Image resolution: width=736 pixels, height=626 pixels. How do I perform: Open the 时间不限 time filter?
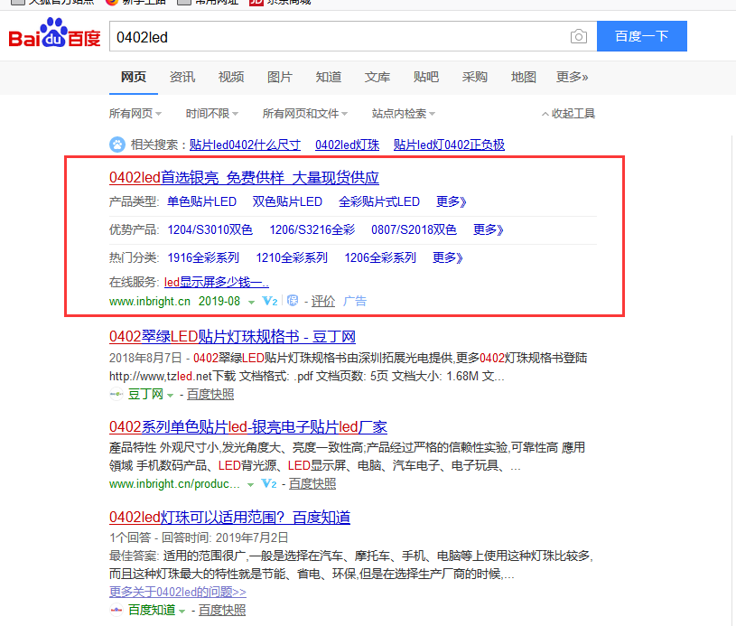tap(211, 114)
